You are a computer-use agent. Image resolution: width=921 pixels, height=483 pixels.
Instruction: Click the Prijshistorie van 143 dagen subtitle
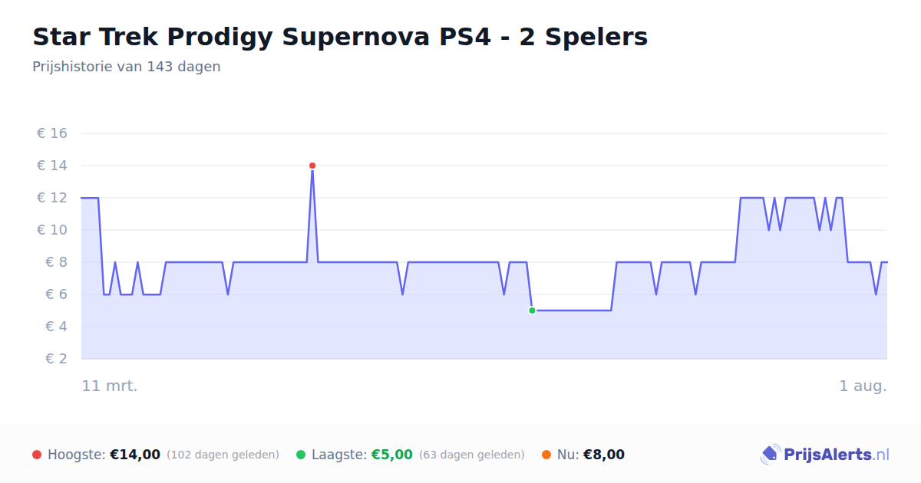pos(127,67)
